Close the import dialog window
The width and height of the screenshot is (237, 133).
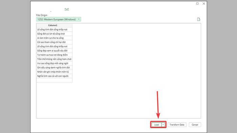click(204, 3)
